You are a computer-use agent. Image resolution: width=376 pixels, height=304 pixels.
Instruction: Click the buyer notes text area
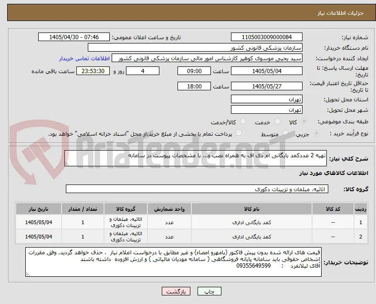pyautogui.click(x=173, y=262)
